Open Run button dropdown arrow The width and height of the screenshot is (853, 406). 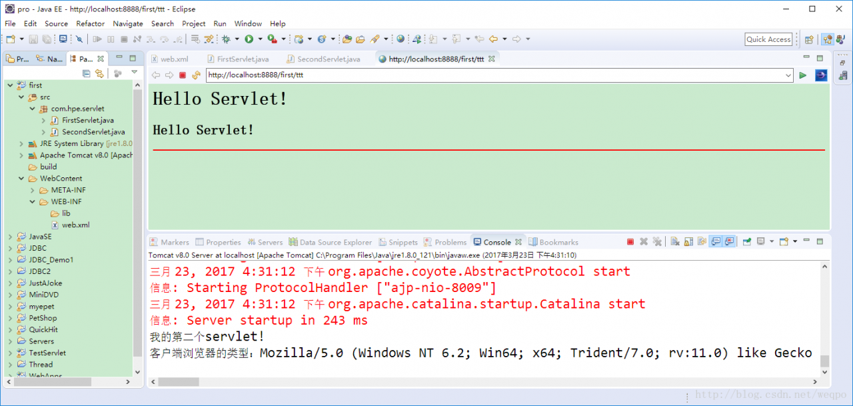coord(260,39)
